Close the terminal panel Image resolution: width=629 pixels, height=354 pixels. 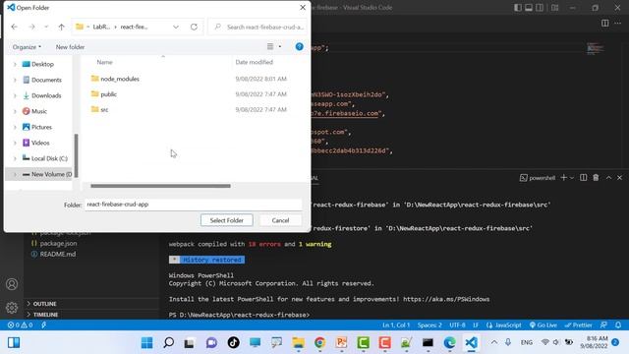tap(619, 177)
